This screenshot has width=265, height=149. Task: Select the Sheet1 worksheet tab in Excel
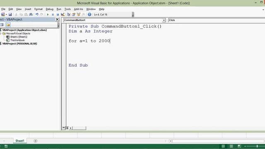(20, 141)
